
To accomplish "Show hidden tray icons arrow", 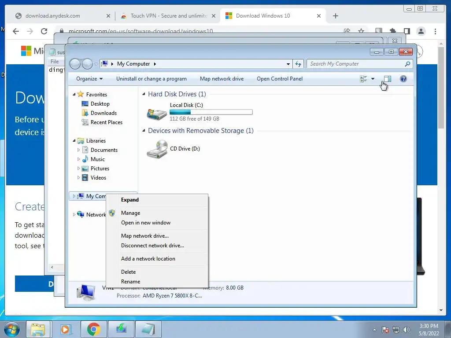I will [x=374, y=330].
